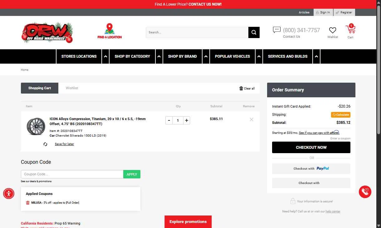381x228 pixels.
Task: Click the Calculate shipping button
Action: pos(341,115)
